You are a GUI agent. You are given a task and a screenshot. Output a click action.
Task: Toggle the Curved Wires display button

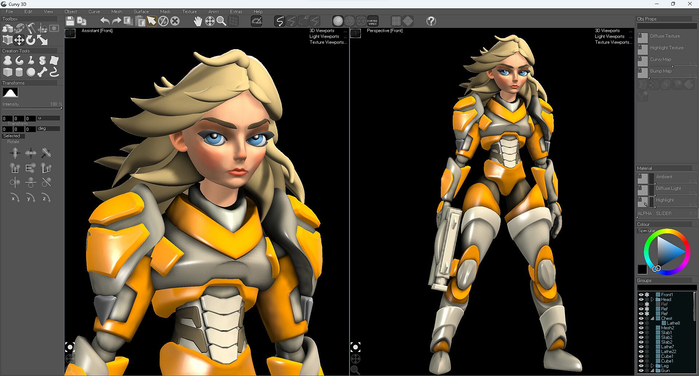(x=372, y=21)
